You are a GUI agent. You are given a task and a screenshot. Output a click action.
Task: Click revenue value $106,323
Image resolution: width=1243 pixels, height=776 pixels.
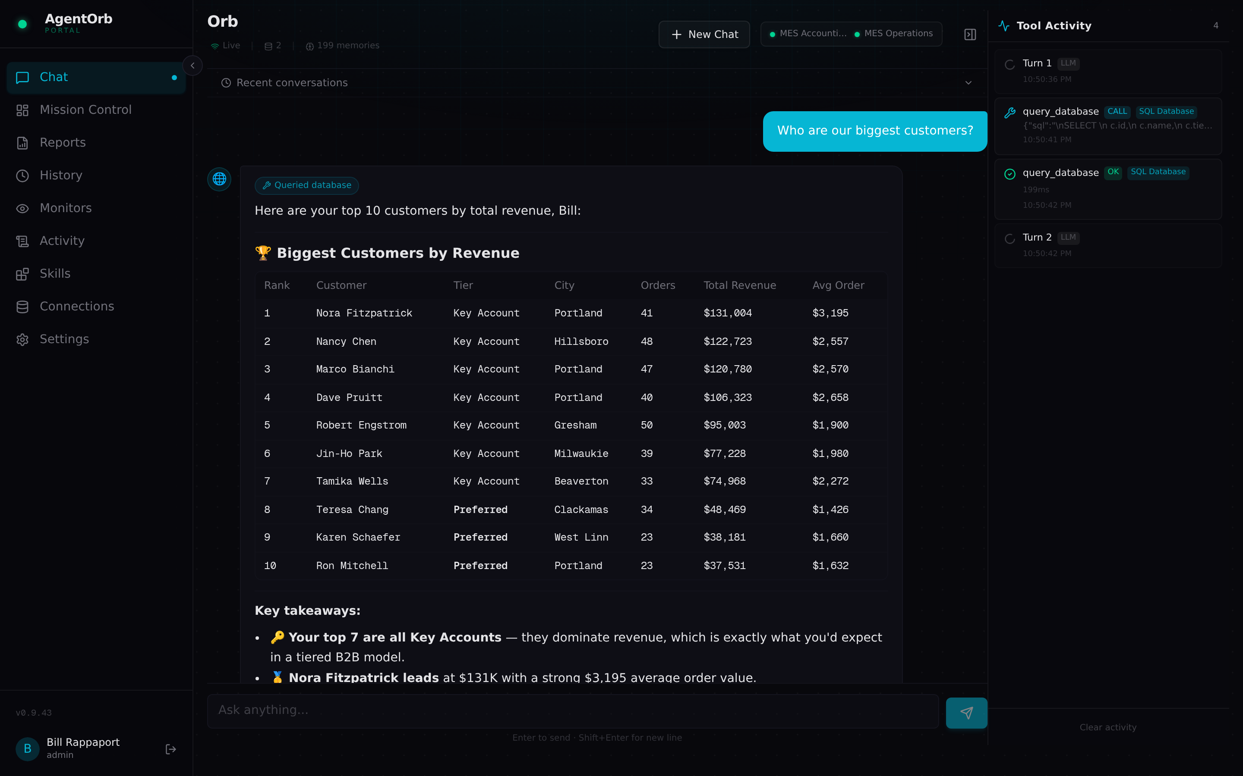727,398
